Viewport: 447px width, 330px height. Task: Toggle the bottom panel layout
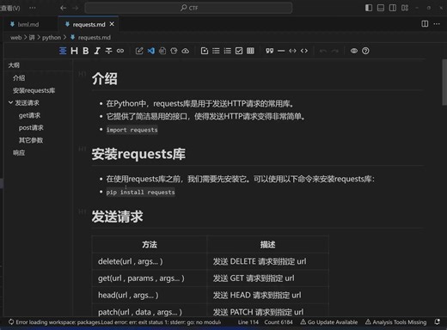(381, 8)
